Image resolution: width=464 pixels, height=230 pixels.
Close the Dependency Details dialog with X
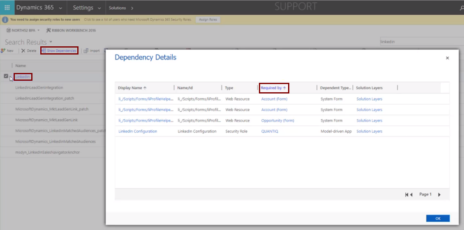pos(448,58)
